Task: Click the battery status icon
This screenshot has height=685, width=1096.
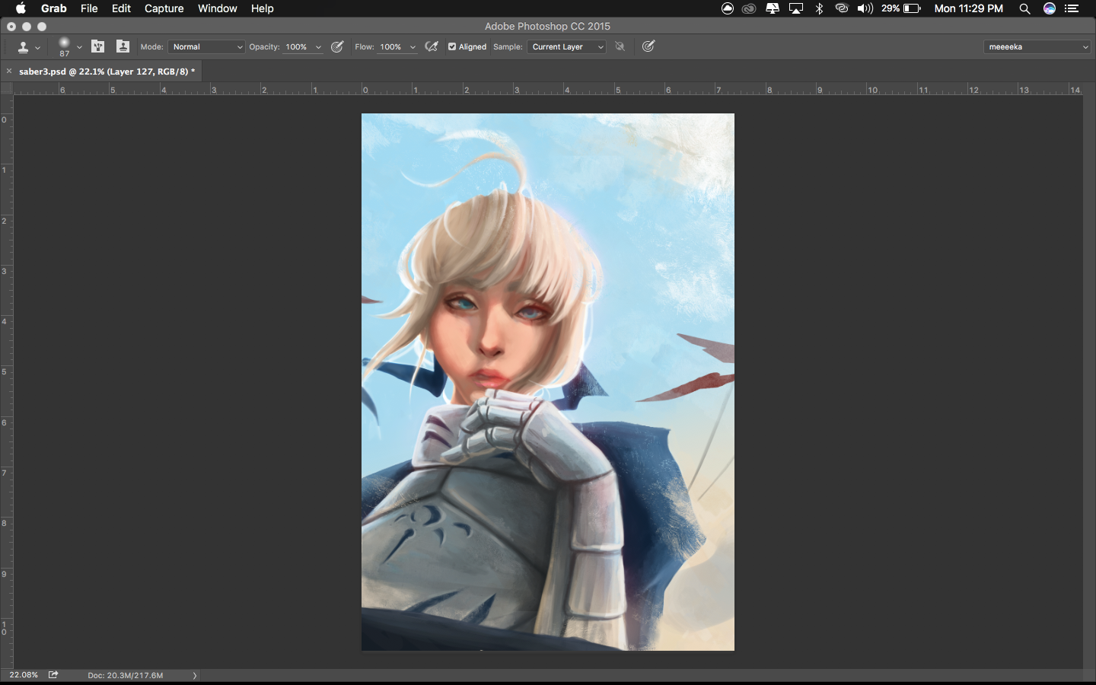Action: [912, 8]
